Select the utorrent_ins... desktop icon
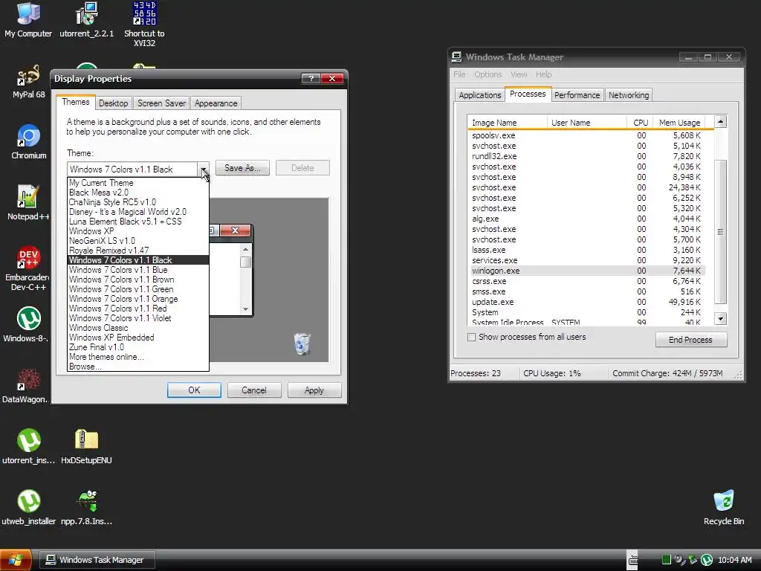The height and width of the screenshot is (571, 761). click(29, 447)
